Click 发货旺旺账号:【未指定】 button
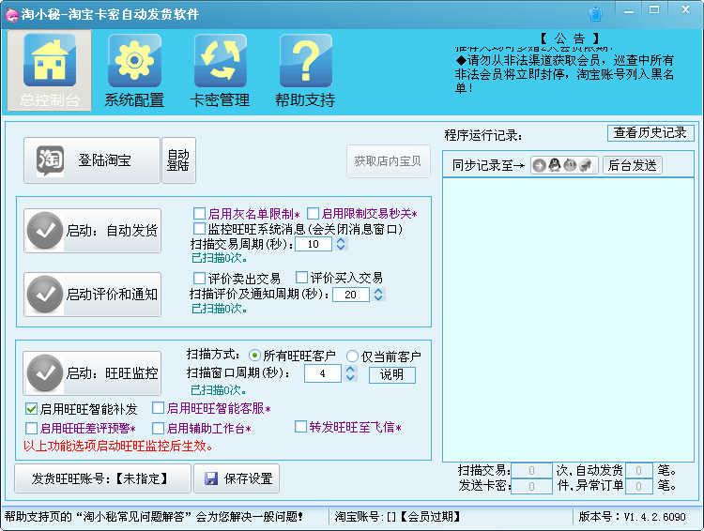 click(x=103, y=479)
